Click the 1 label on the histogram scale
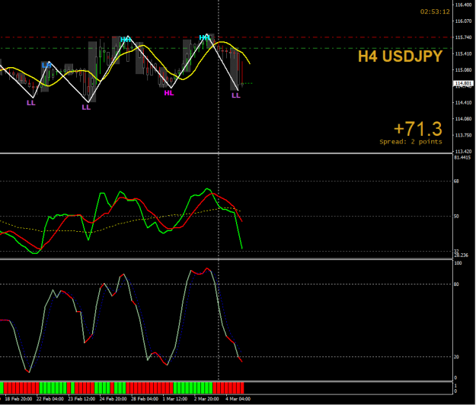Screen dimensions: 476x405 (x=455, y=385)
